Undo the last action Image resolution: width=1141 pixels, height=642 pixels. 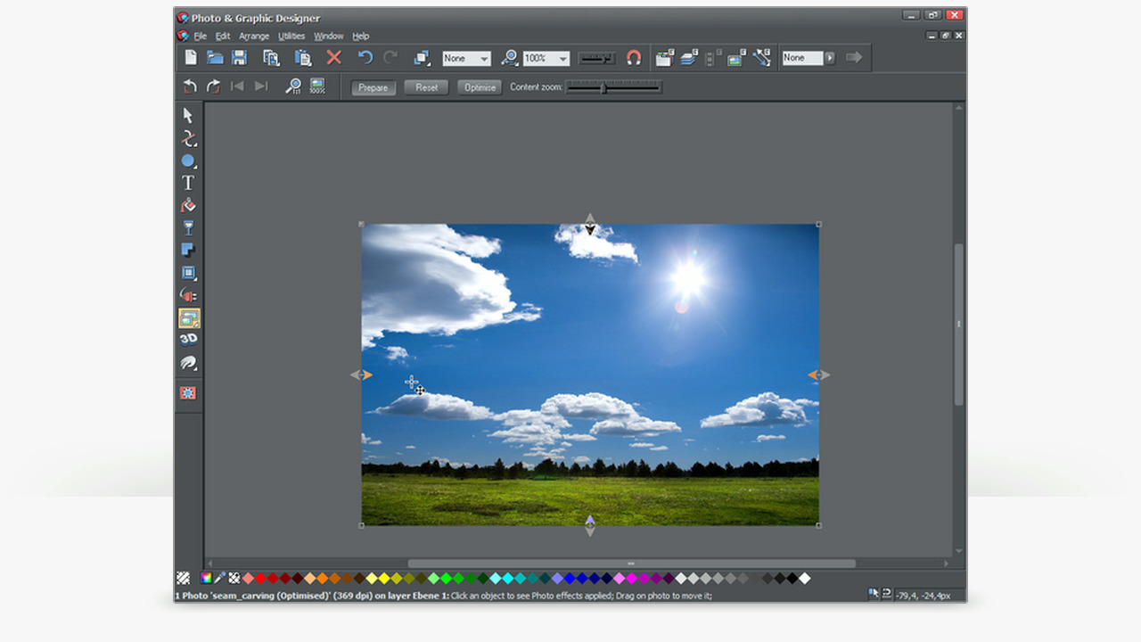click(365, 57)
